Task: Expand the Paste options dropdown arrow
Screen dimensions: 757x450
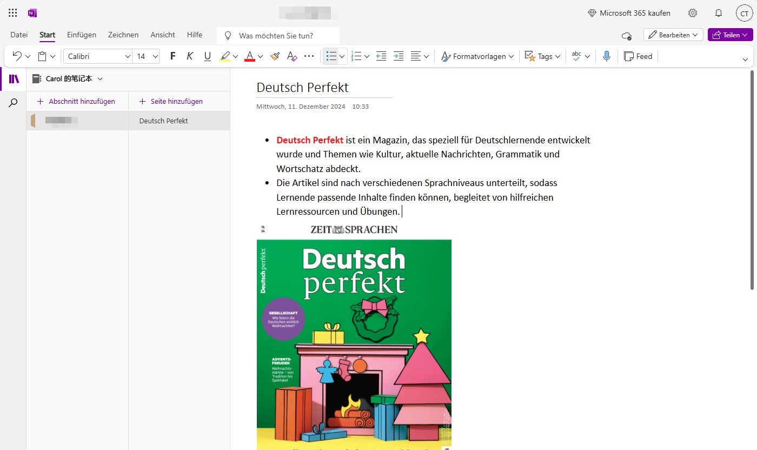Action: [53, 56]
